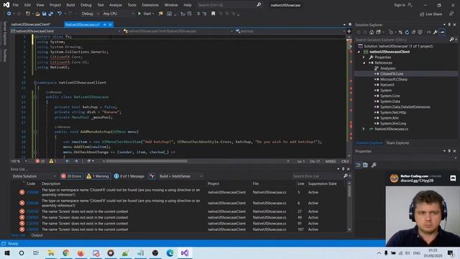Screen dimensions: 460x259
Task: Sort the error list by Description column header
Action: click(51, 183)
